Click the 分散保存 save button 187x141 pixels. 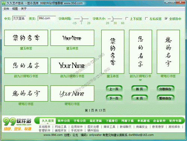click(165, 89)
